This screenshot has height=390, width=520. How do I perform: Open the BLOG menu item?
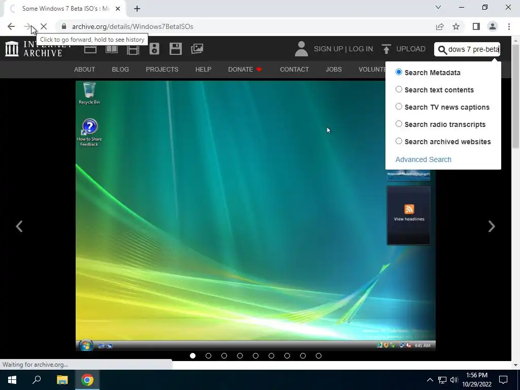(x=120, y=69)
